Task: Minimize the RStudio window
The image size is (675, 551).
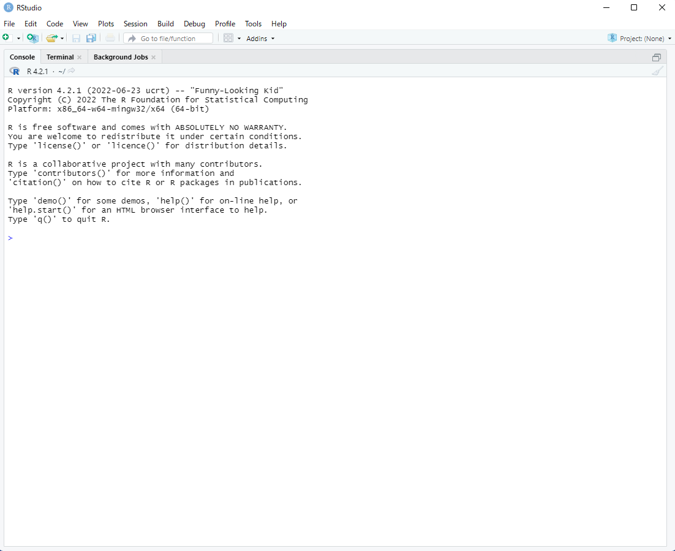Action: (606, 8)
